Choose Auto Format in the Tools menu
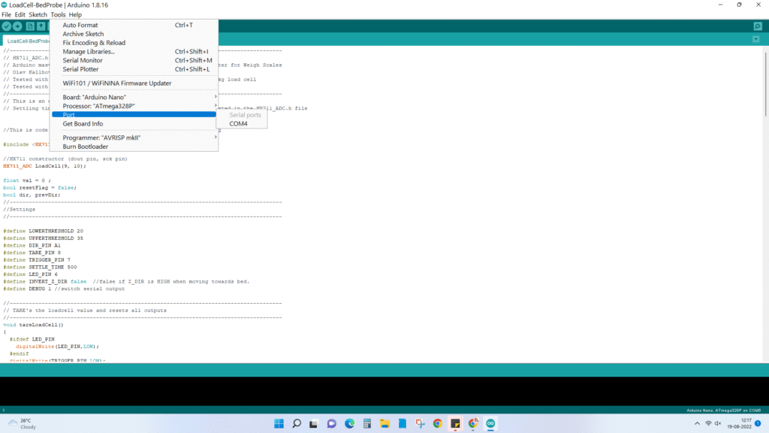The height and width of the screenshot is (433, 769). [x=80, y=25]
